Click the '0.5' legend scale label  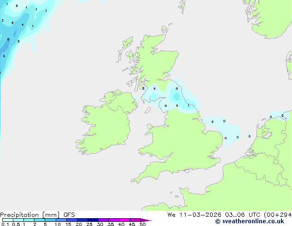click(x=16, y=224)
